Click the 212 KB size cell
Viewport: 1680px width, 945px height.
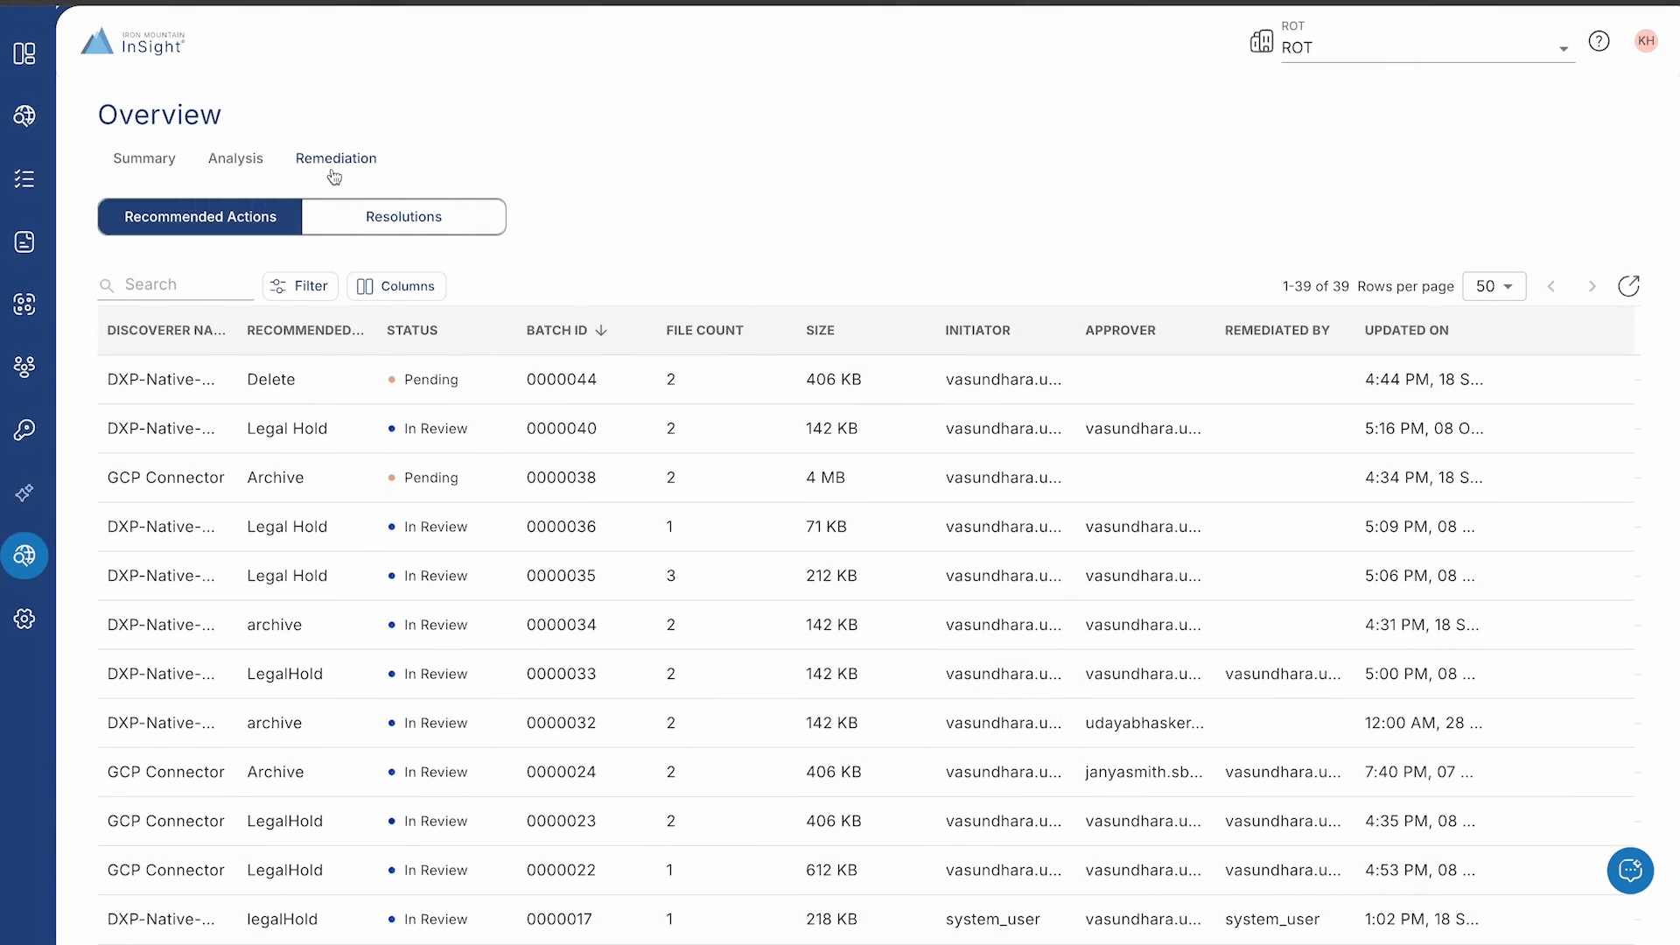point(831,576)
